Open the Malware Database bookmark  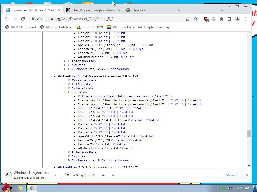point(56,27)
